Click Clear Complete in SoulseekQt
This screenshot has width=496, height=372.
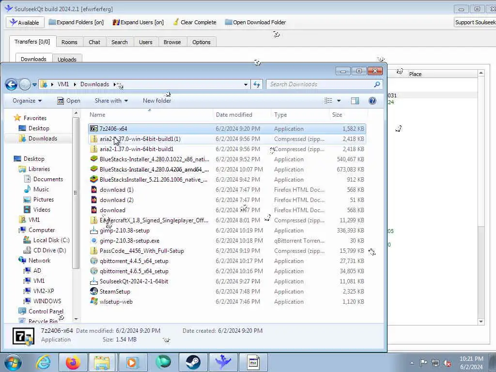pyautogui.click(x=195, y=22)
